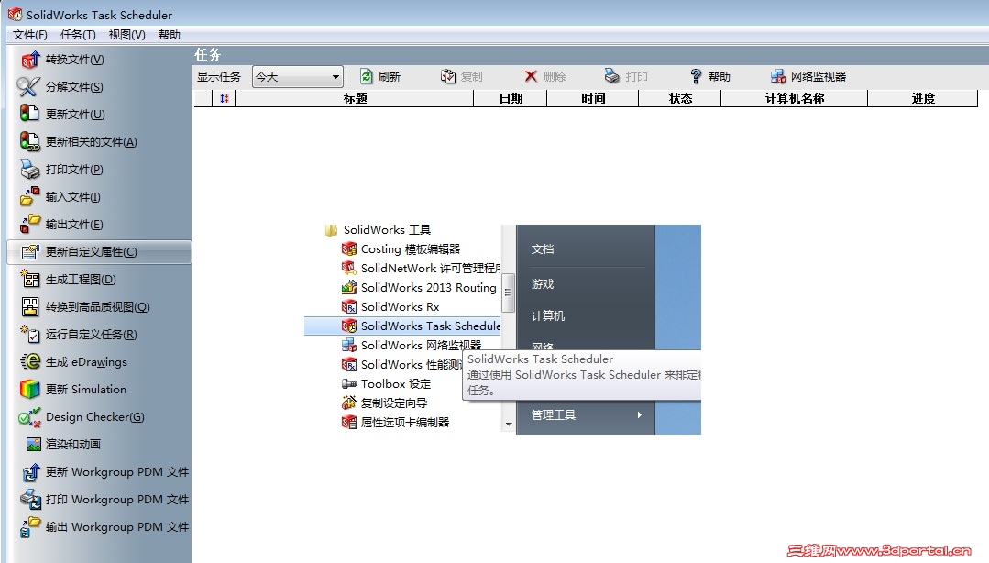Click 计算机 in the start menu
Viewport: 989px width, 563px height.
tap(548, 315)
